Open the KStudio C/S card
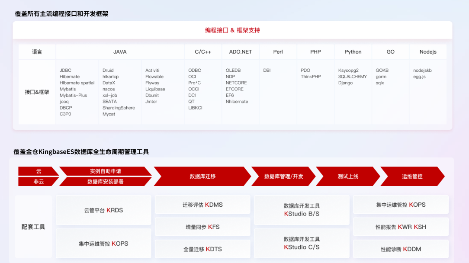 pos(302,244)
